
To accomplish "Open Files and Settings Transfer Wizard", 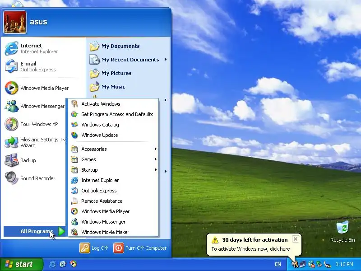I will [x=35, y=142].
